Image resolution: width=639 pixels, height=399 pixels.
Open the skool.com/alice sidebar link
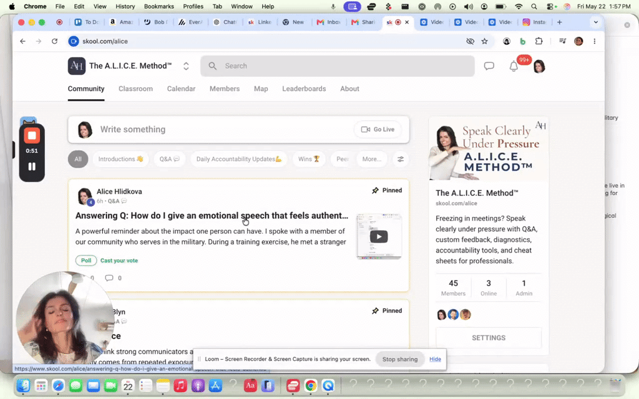point(456,203)
